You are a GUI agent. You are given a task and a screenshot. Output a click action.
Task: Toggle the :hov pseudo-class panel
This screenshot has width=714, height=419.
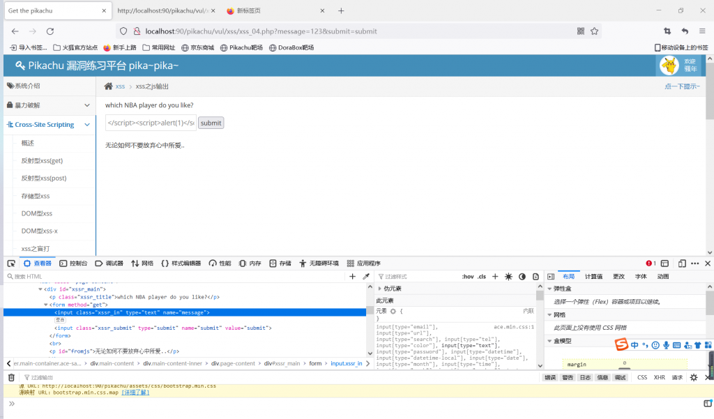coord(467,277)
